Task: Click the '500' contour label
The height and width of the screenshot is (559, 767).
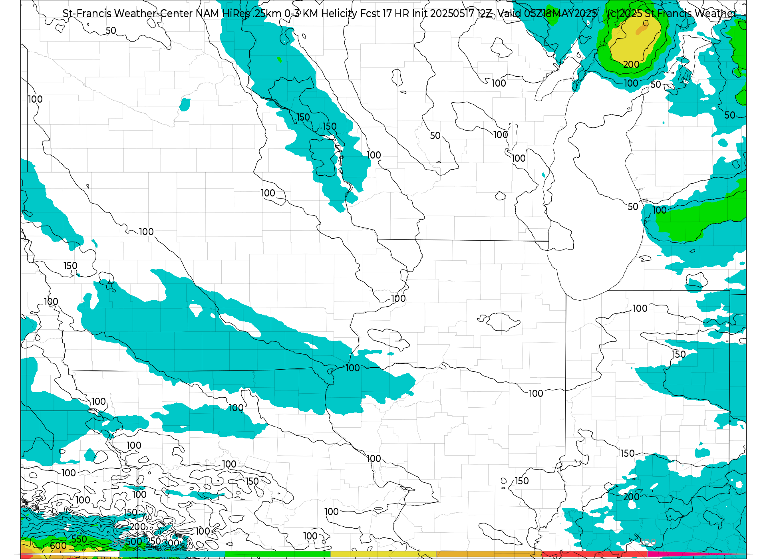Action: [134, 542]
